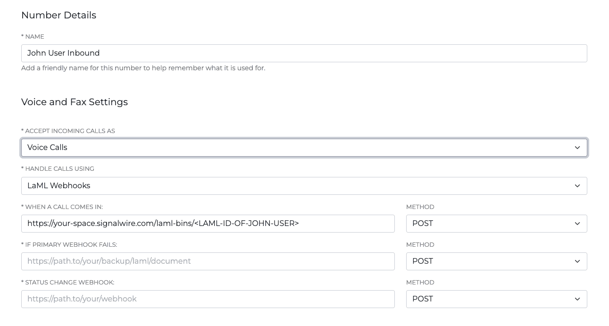Click the chevron on the first POST method selector
The width and height of the screenshot is (609, 326).
tap(577, 224)
